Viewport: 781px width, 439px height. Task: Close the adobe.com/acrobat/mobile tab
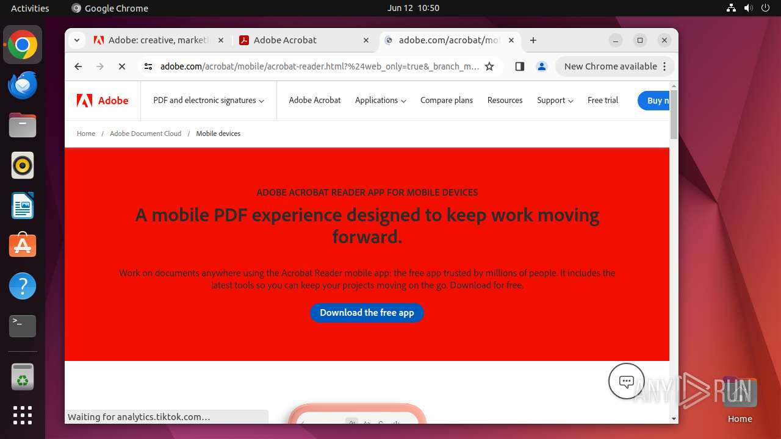tap(511, 40)
